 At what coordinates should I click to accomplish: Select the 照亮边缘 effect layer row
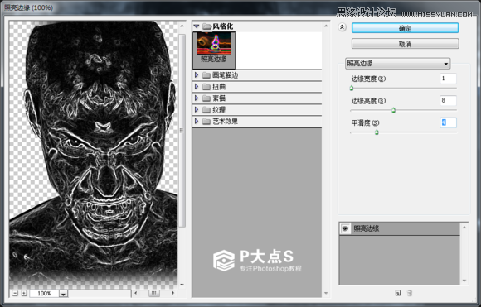coord(400,228)
